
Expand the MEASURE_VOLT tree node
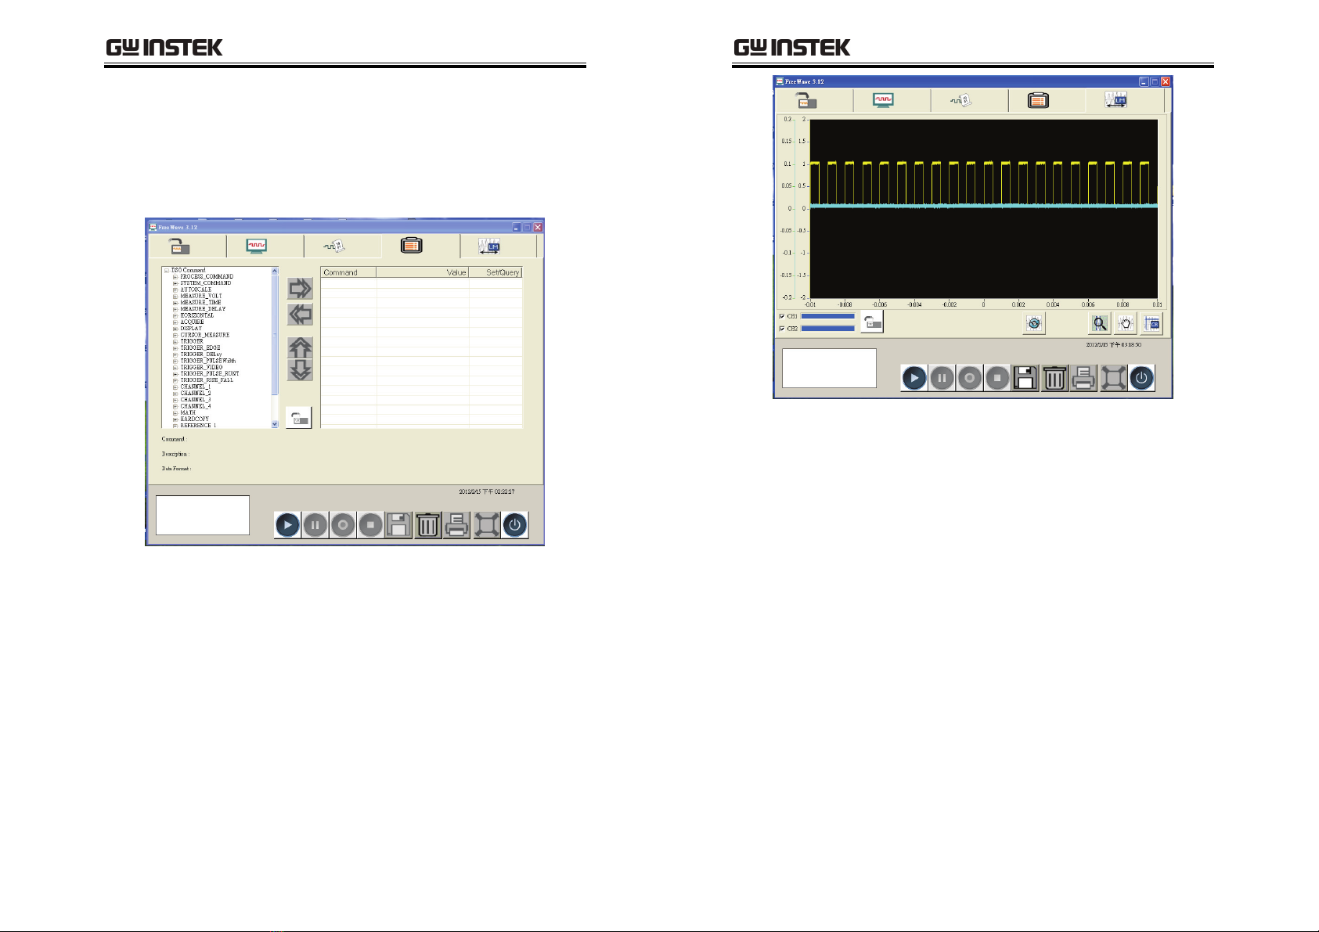[175, 297]
